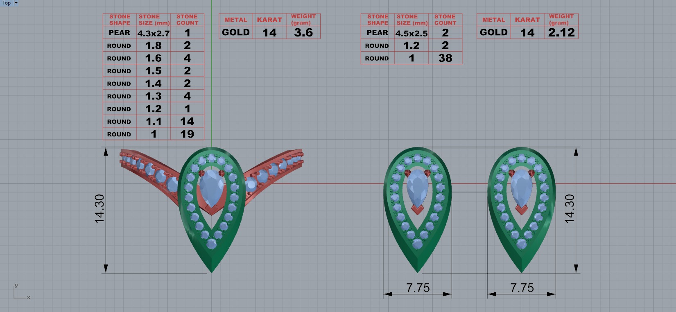Select the pear stone size 4.3x2.7 text
676x312 pixels.
[x=154, y=33]
